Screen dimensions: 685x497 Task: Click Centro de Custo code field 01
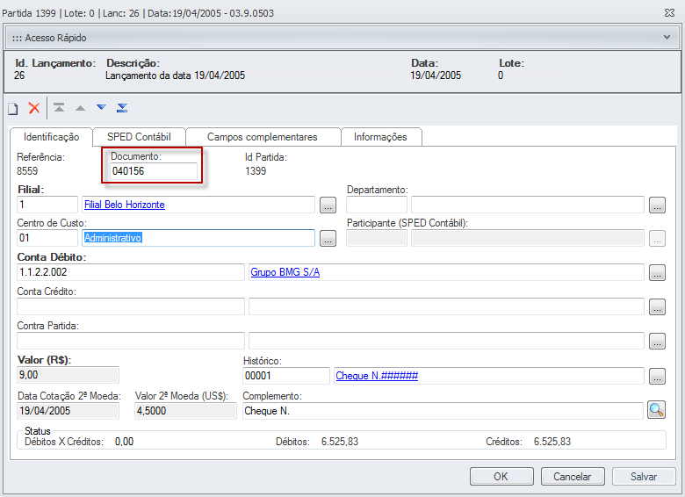pyautogui.click(x=47, y=238)
